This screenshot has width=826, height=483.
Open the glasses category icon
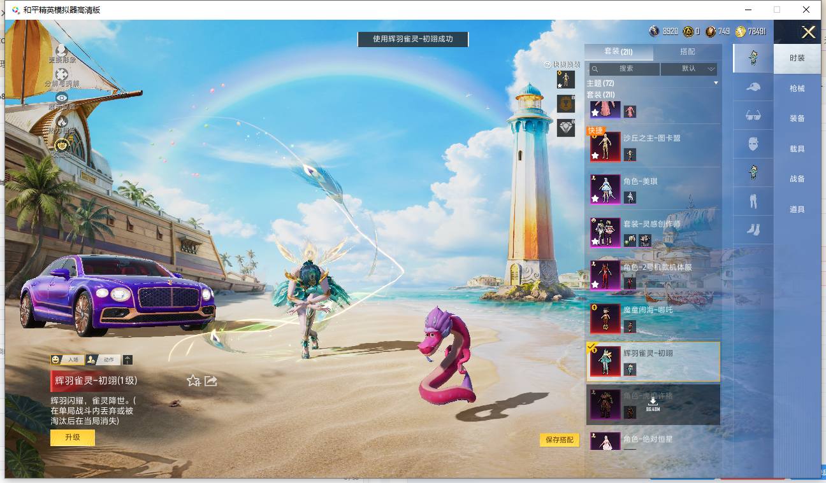coord(753,115)
